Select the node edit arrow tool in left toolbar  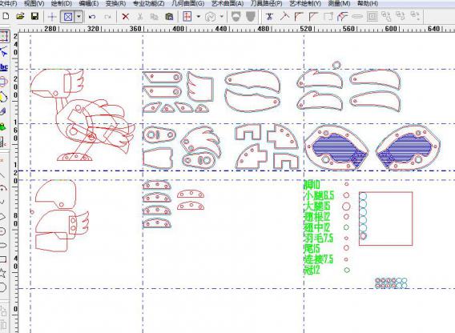point(3,51)
